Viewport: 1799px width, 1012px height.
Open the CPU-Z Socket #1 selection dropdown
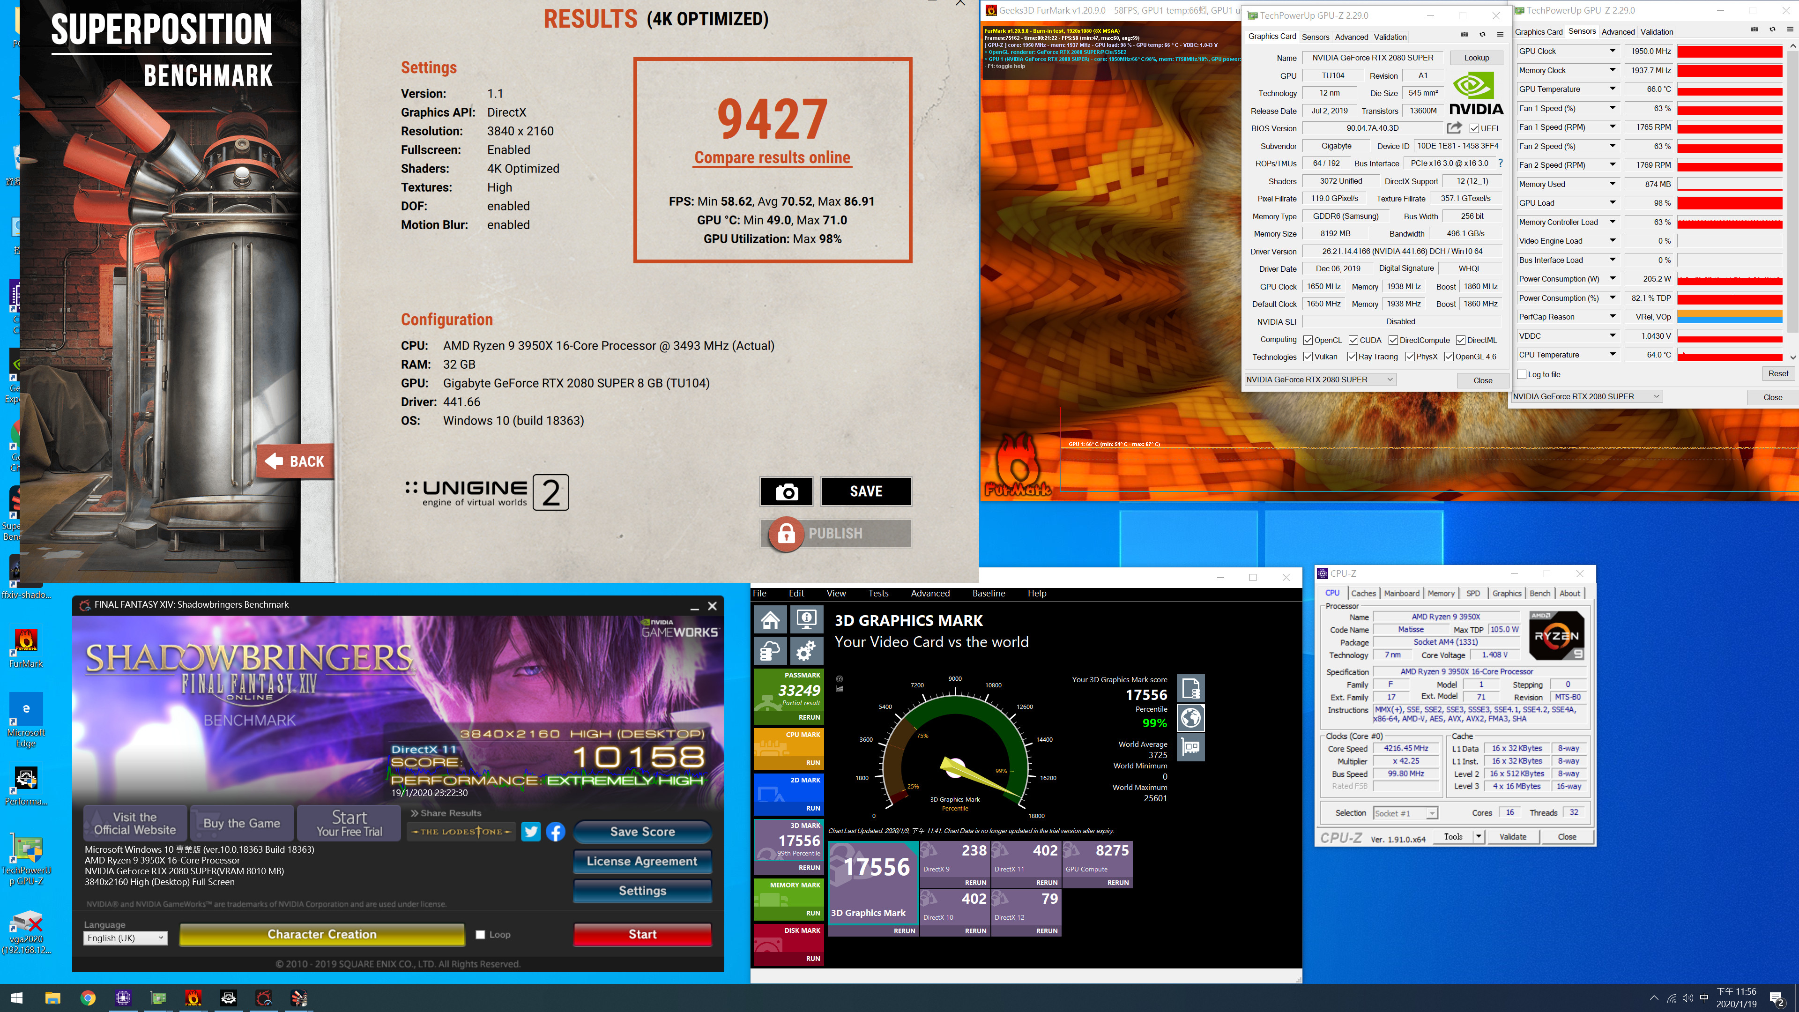(1405, 813)
